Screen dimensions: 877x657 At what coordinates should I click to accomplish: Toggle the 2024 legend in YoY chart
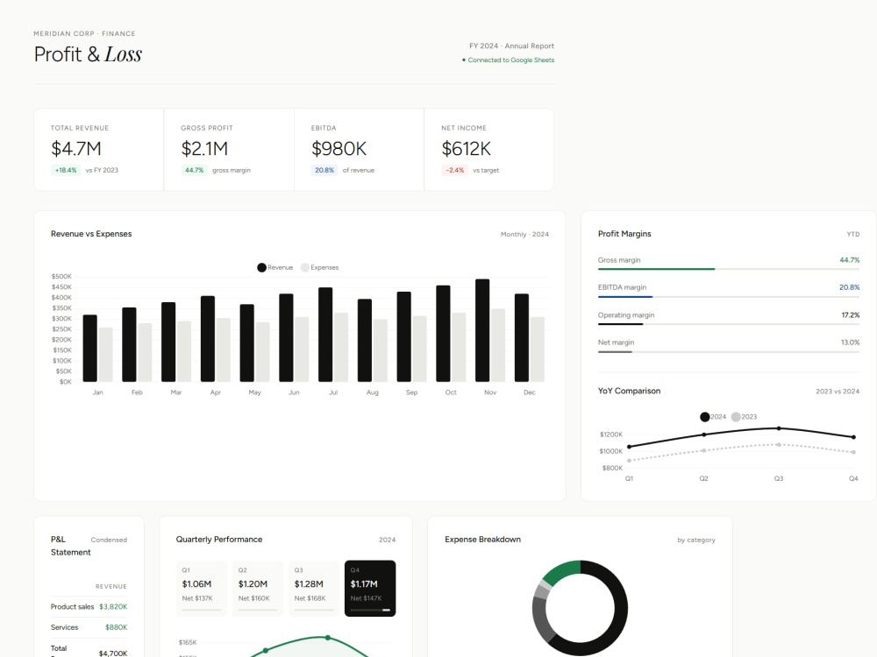(x=712, y=417)
